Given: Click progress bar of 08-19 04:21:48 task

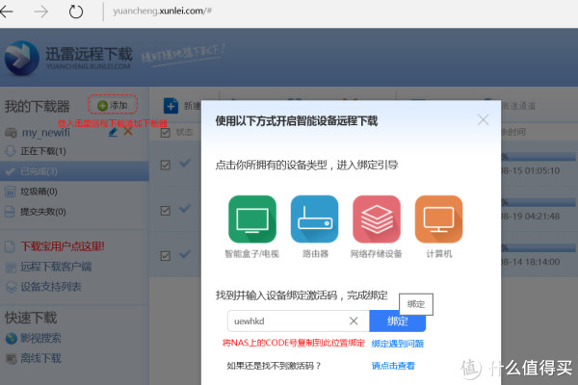Looking at the screenshot, I should [x=539, y=203].
